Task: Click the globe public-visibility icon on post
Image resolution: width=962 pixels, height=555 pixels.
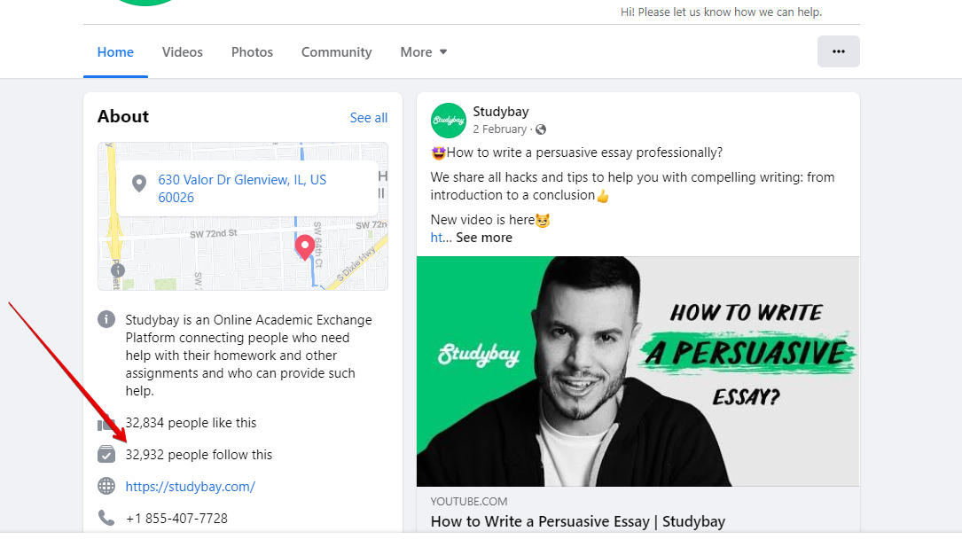Action: point(541,129)
